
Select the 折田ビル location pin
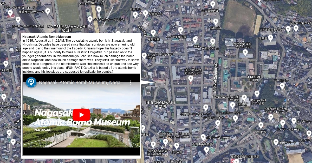click(x=216, y=22)
